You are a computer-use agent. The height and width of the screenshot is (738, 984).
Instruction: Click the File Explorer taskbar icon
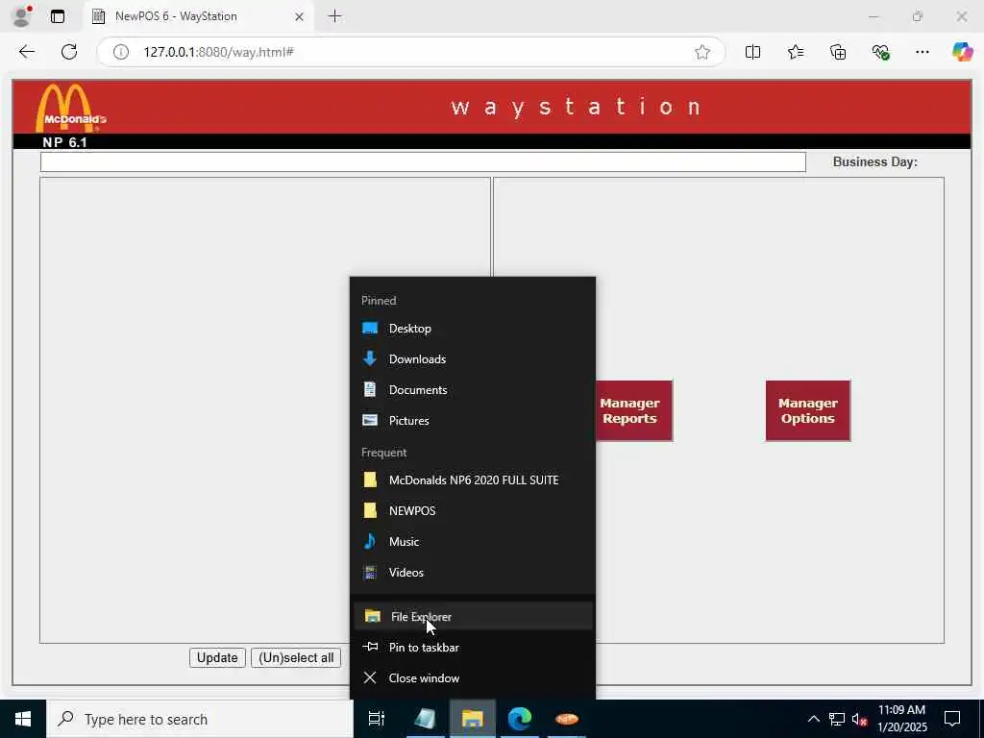click(x=473, y=719)
